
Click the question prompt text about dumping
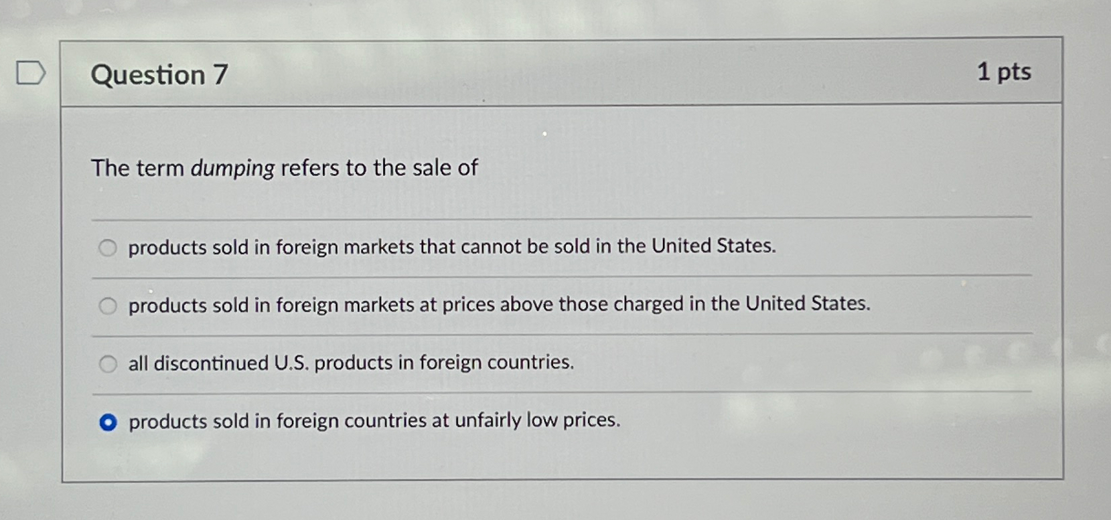coord(284,168)
